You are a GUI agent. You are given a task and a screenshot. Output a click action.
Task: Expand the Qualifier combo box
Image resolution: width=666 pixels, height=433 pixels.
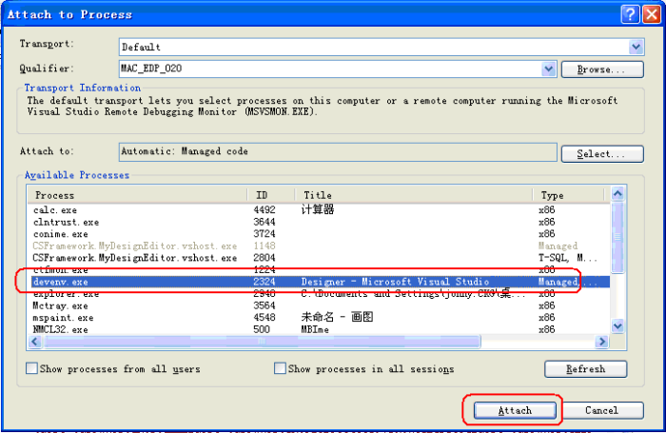pyautogui.click(x=548, y=69)
